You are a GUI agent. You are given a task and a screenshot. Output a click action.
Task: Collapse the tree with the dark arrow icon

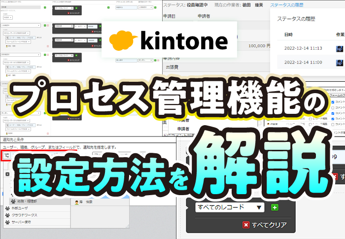click(x=7, y=174)
